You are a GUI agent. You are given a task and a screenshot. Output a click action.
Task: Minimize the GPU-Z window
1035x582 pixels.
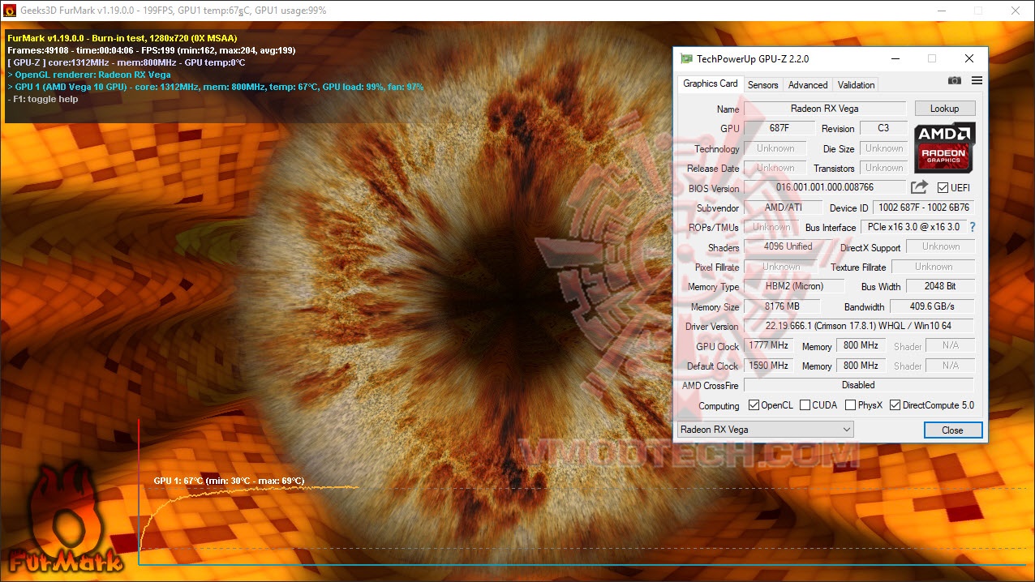pyautogui.click(x=895, y=58)
